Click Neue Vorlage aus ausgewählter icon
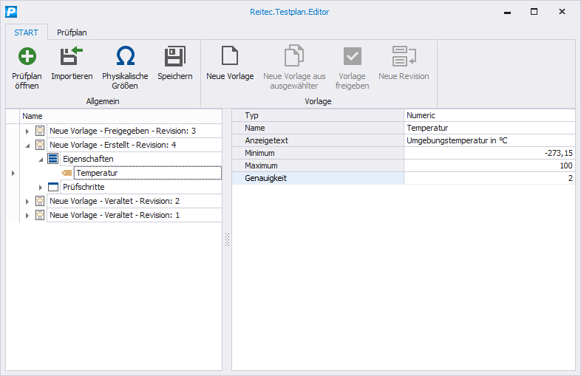Viewport: 581px width, 376px height. tap(294, 57)
